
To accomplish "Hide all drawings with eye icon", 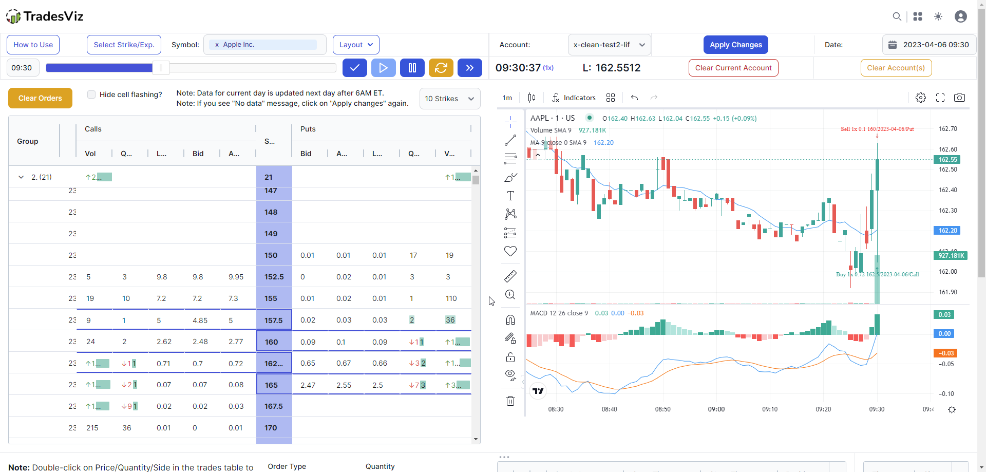I will [510, 375].
